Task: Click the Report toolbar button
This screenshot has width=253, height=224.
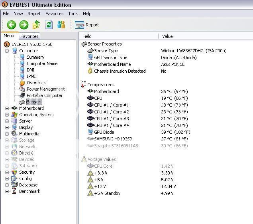Action: click(x=87, y=25)
